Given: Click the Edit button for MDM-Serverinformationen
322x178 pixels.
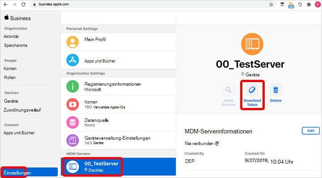Looking at the screenshot, I should (310, 131).
